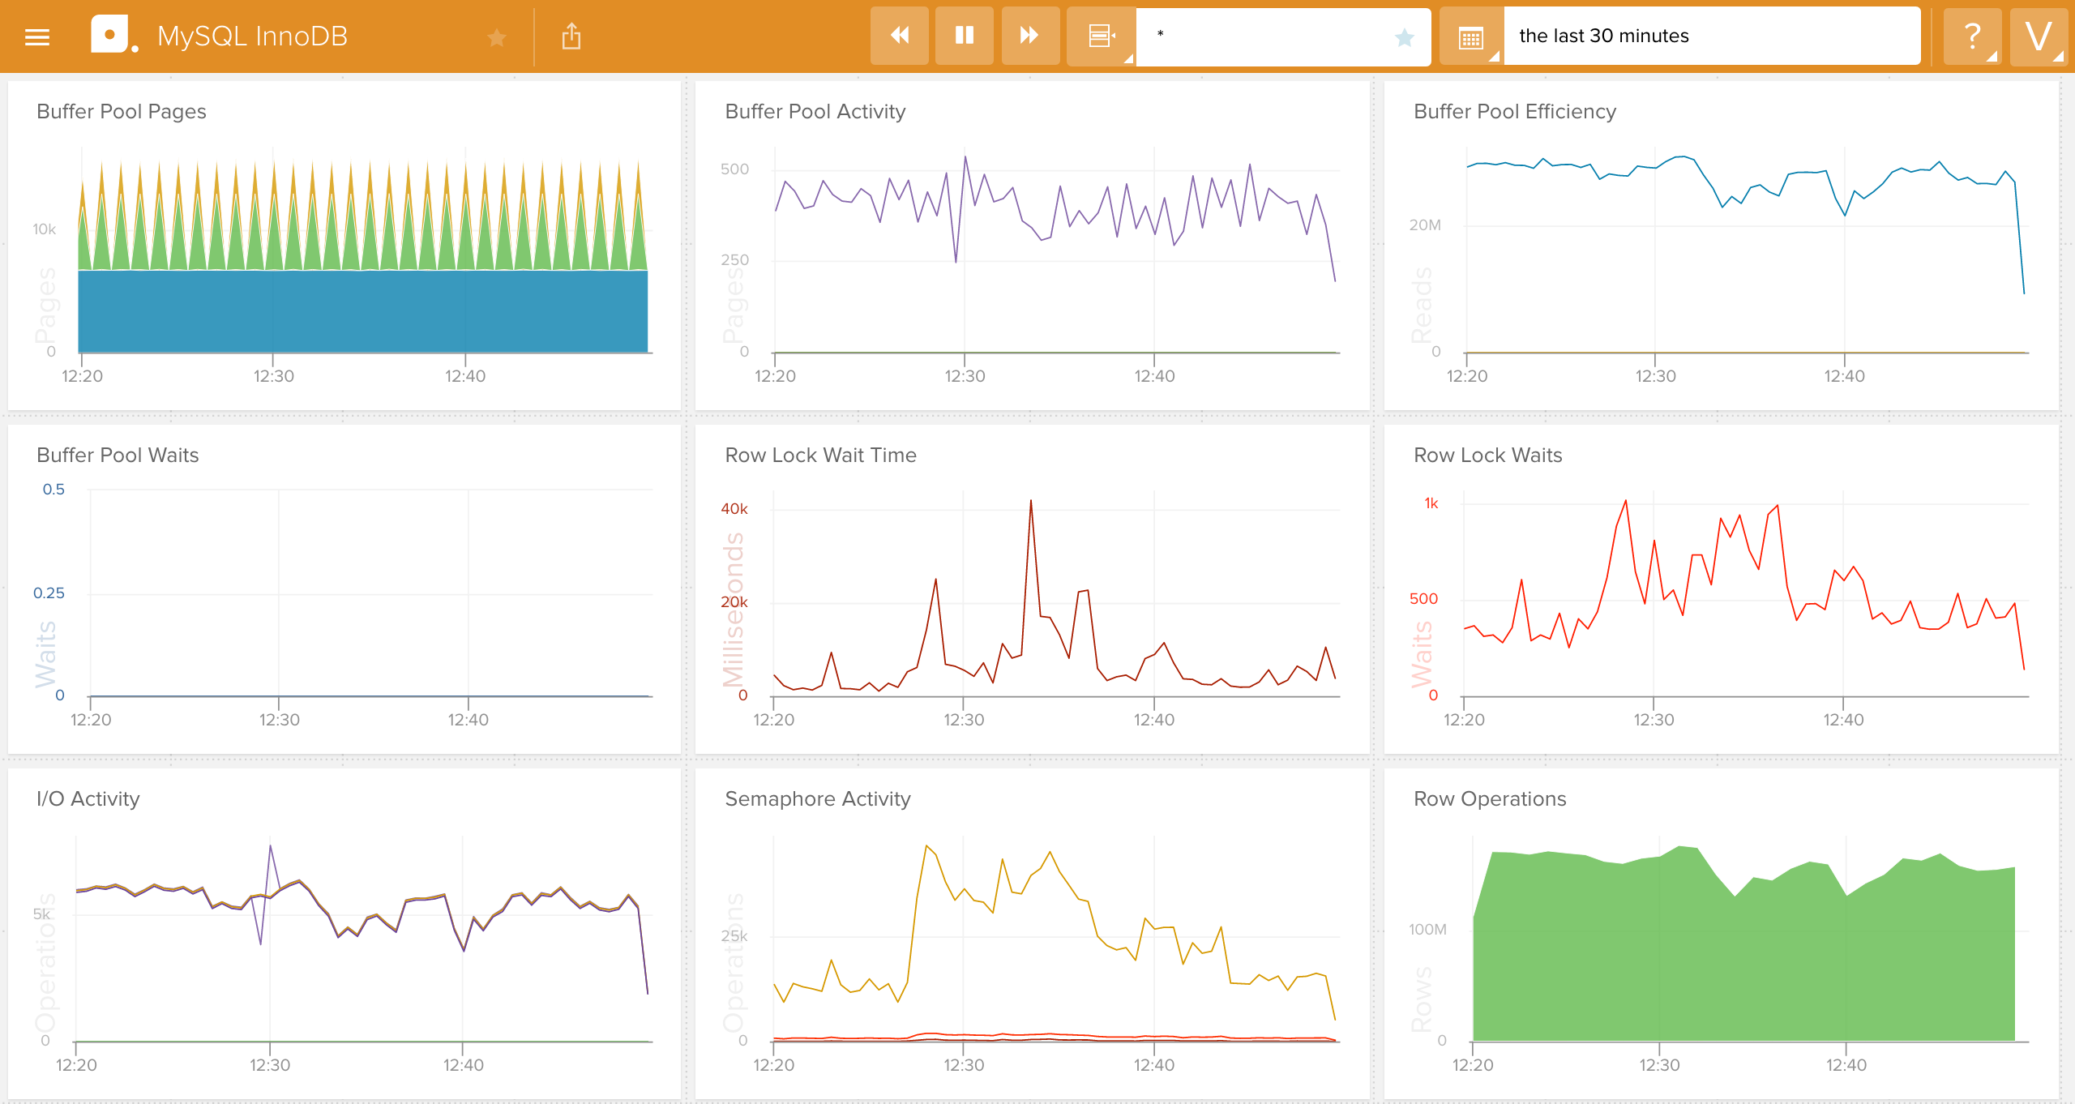The image size is (2075, 1104).
Task: Fast-forward the time window
Action: (x=1029, y=35)
